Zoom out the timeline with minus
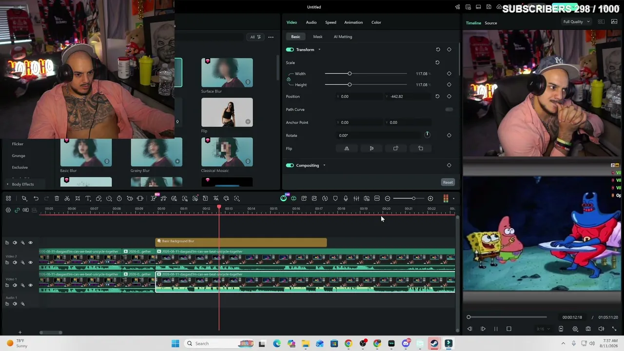 [388, 198]
